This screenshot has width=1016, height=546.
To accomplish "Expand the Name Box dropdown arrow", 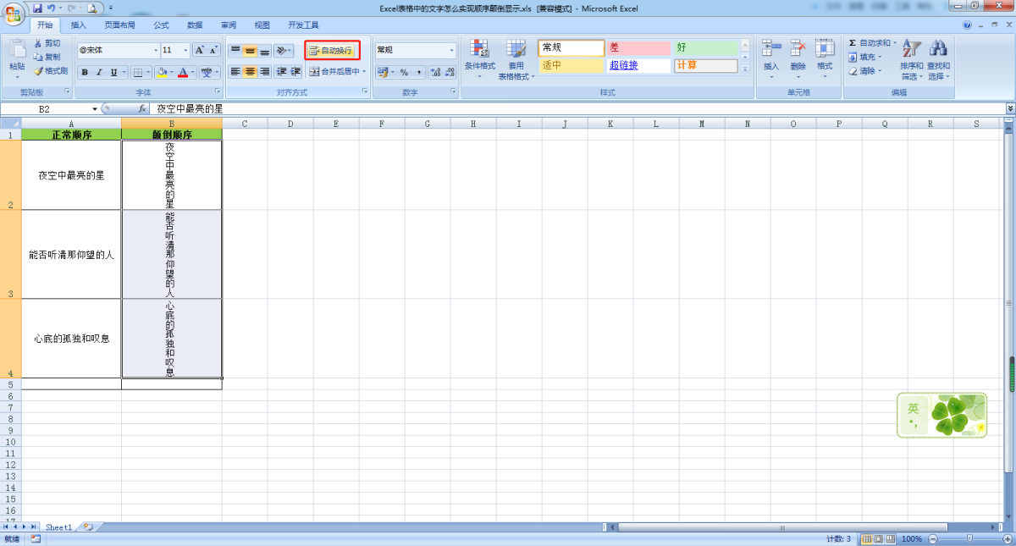I will pos(95,109).
